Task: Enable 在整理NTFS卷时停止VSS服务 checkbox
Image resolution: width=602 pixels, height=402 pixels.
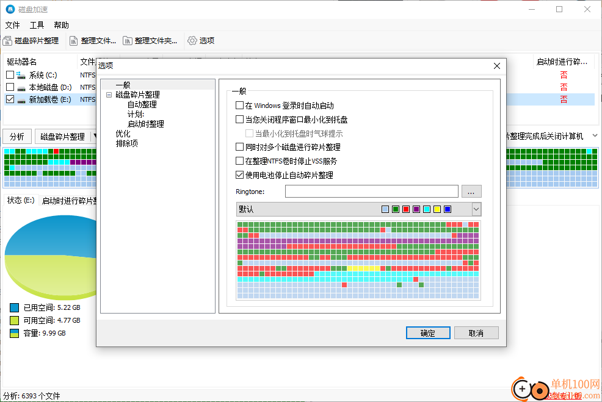Action: tap(239, 160)
